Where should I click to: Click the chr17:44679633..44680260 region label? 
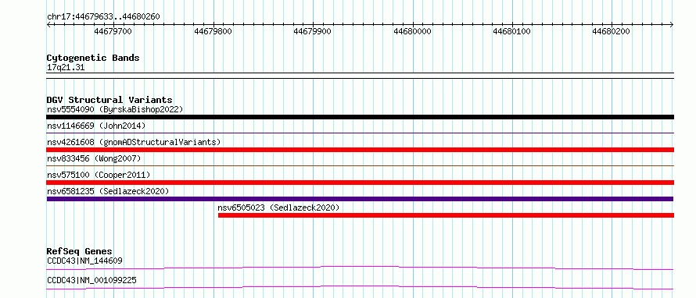(103, 17)
